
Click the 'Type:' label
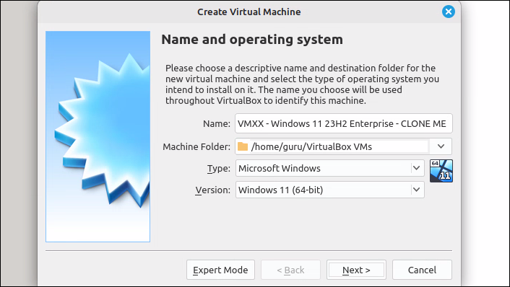coord(219,169)
